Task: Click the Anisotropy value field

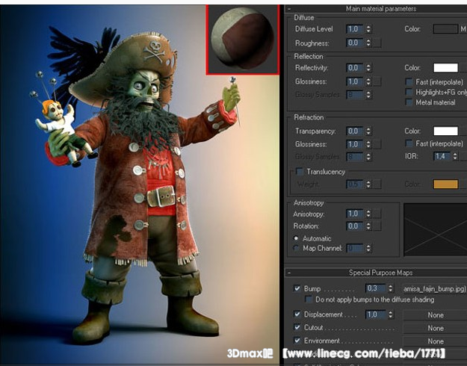Action: tap(355, 214)
